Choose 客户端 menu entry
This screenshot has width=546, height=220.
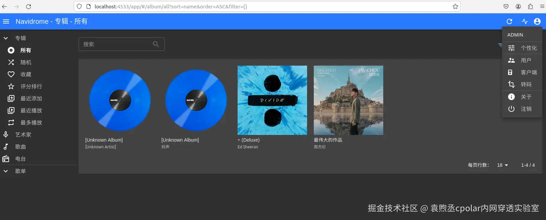pos(522,72)
